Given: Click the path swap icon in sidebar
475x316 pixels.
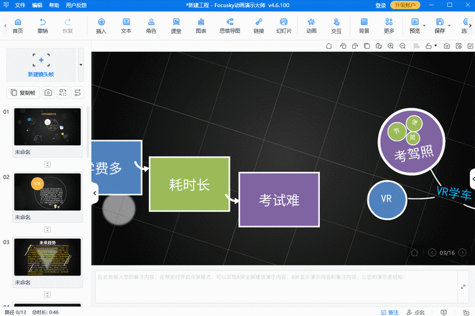Looking at the screenshot, I should click(x=77, y=92).
